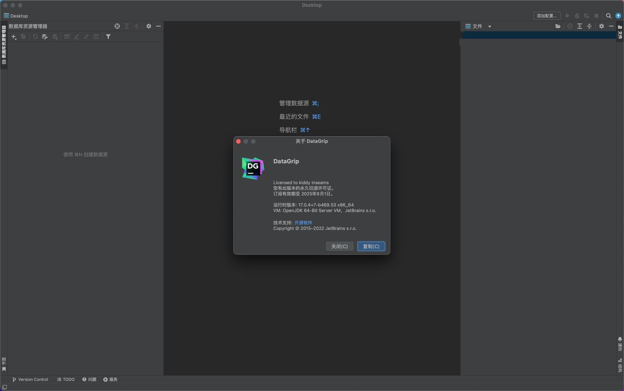This screenshot has height=391, width=624.
Task: Click the open folder icon in the Files panel
Action: (x=558, y=26)
